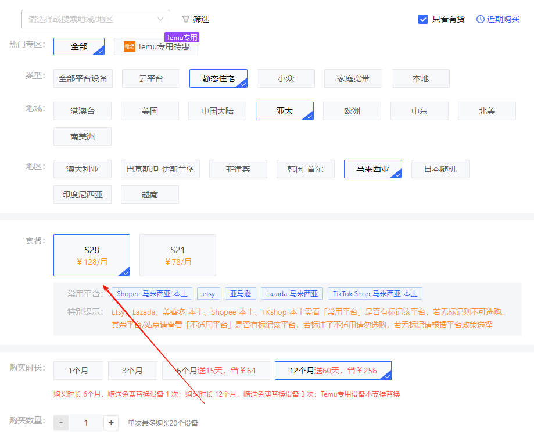Pick the 越南 area
The height and width of the screenshot is (435, 534).
150,195
